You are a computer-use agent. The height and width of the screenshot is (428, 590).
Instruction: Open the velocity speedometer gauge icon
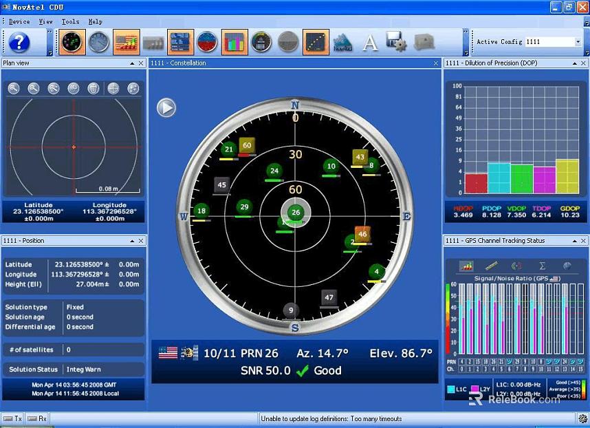pyautogui.click(x=99, y=42)
